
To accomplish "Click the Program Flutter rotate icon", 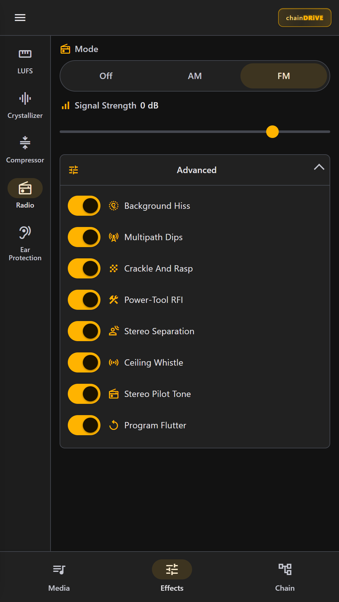I will pyautogui.click(x=114, y=425).
